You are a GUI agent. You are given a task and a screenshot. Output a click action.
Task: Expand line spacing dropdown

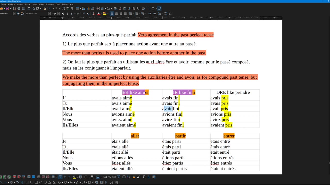[163, 14]
